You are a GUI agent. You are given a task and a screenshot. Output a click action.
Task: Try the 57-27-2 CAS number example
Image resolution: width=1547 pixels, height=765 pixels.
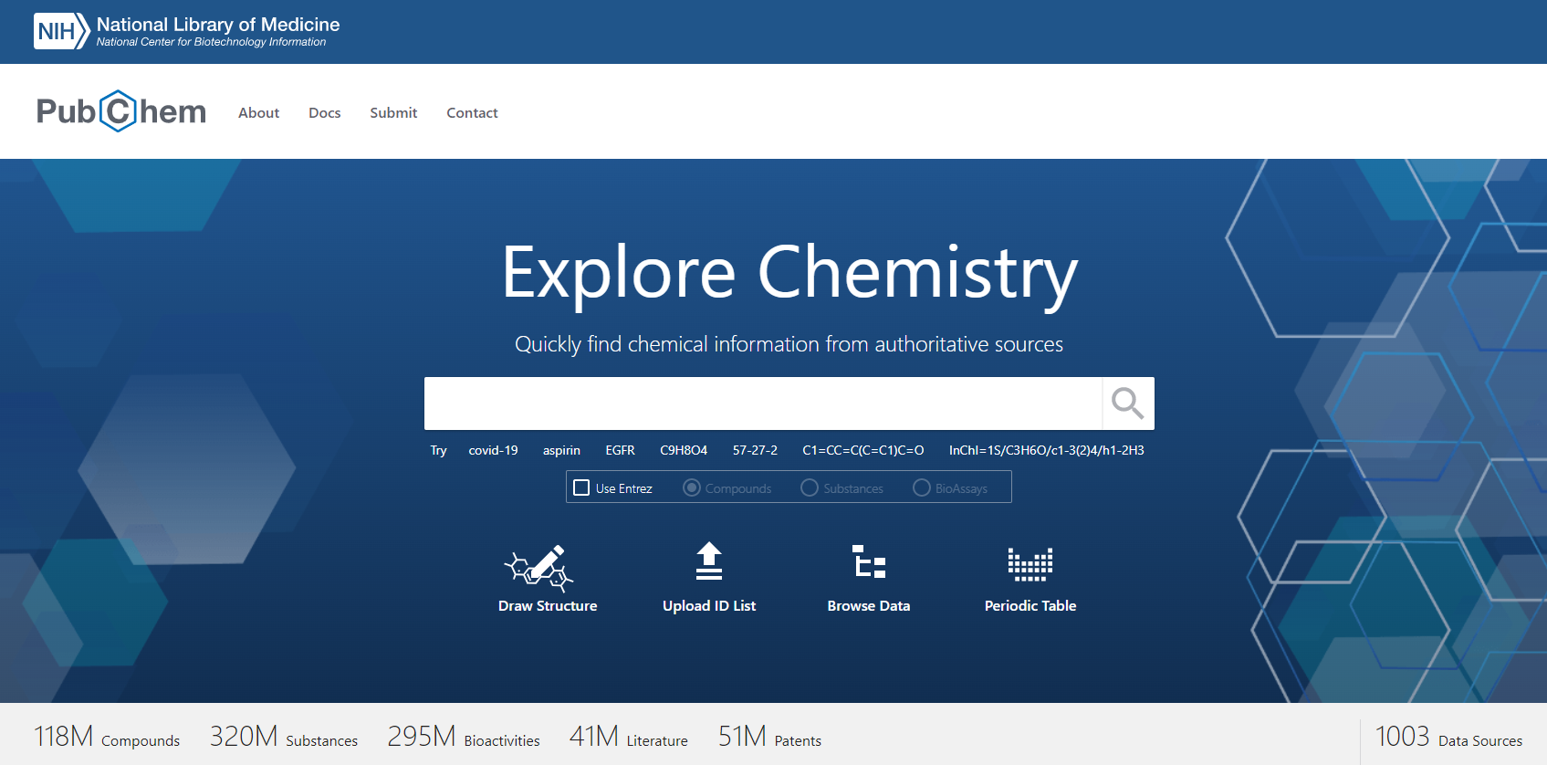[x=755, y=450]
